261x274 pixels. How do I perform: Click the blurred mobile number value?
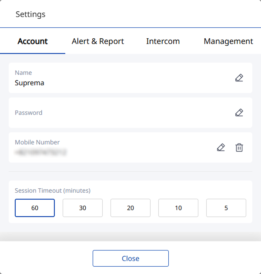click(x=40, y=153)
